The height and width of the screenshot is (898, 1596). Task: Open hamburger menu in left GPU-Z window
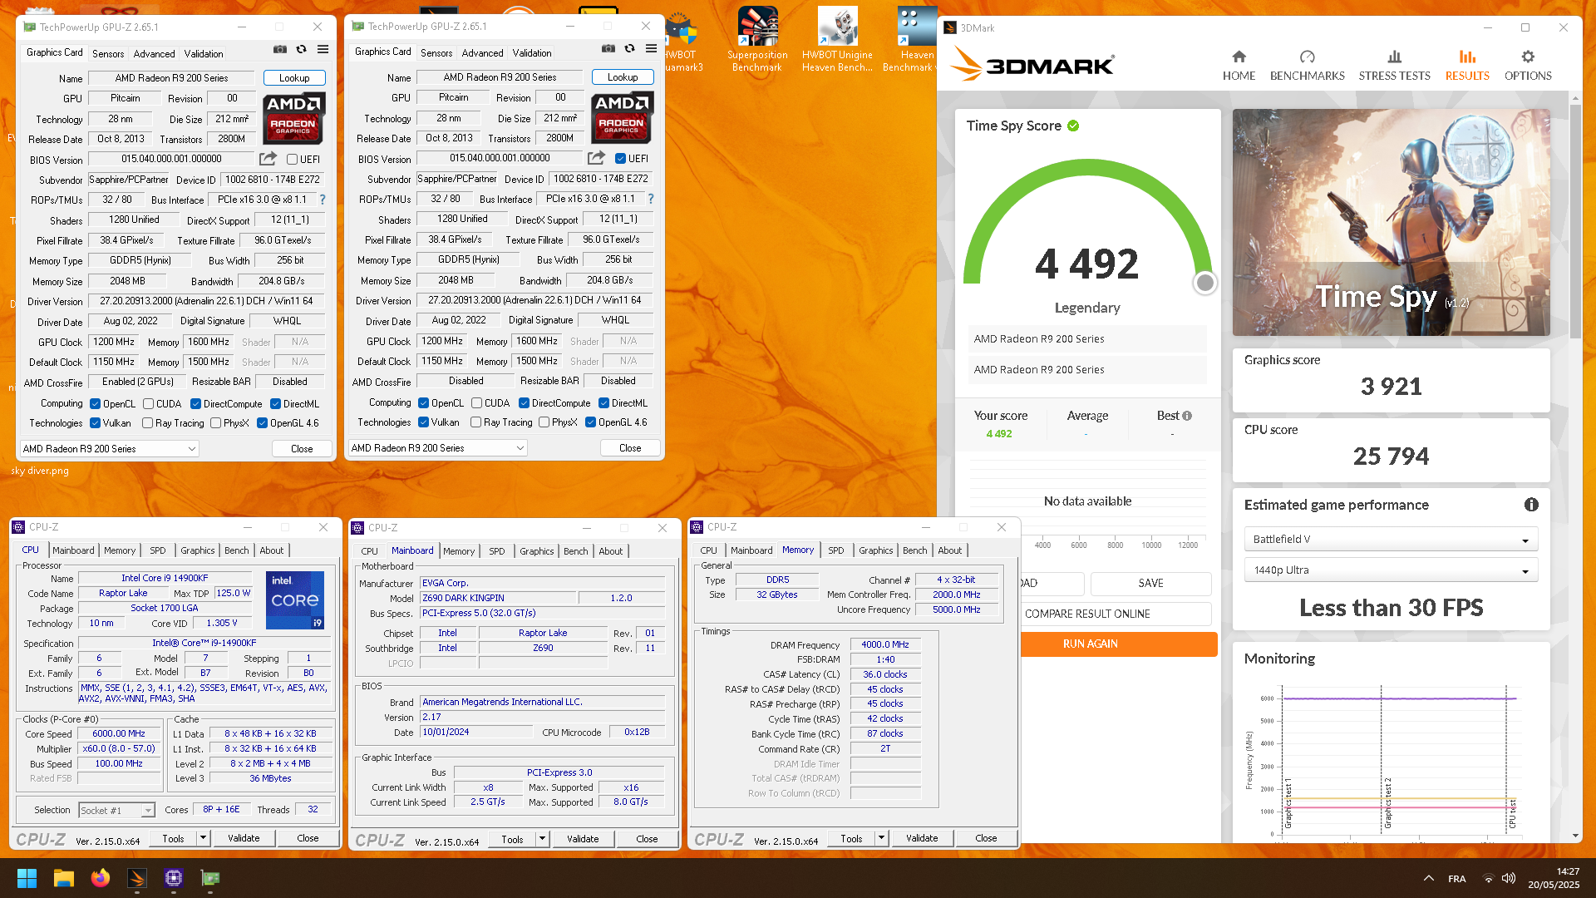(x=323, y=50)
